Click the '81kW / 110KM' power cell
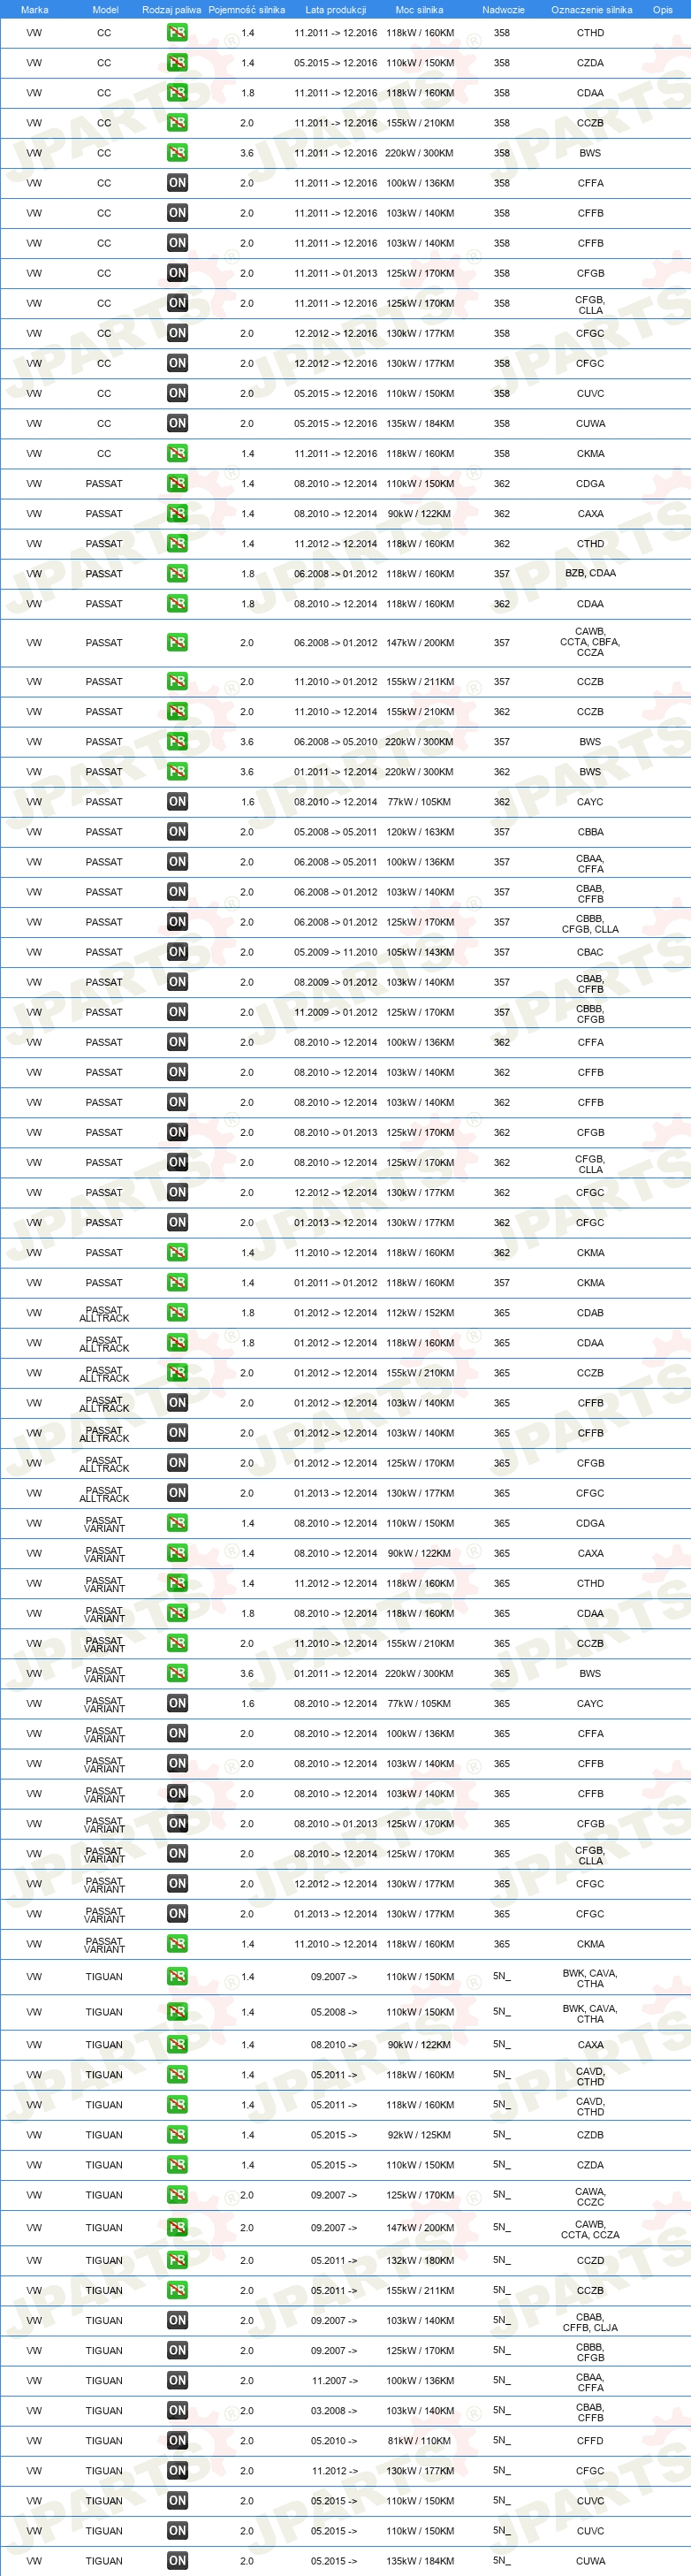The height and width of the screenshot is (2576, 691). (420, 2440)
